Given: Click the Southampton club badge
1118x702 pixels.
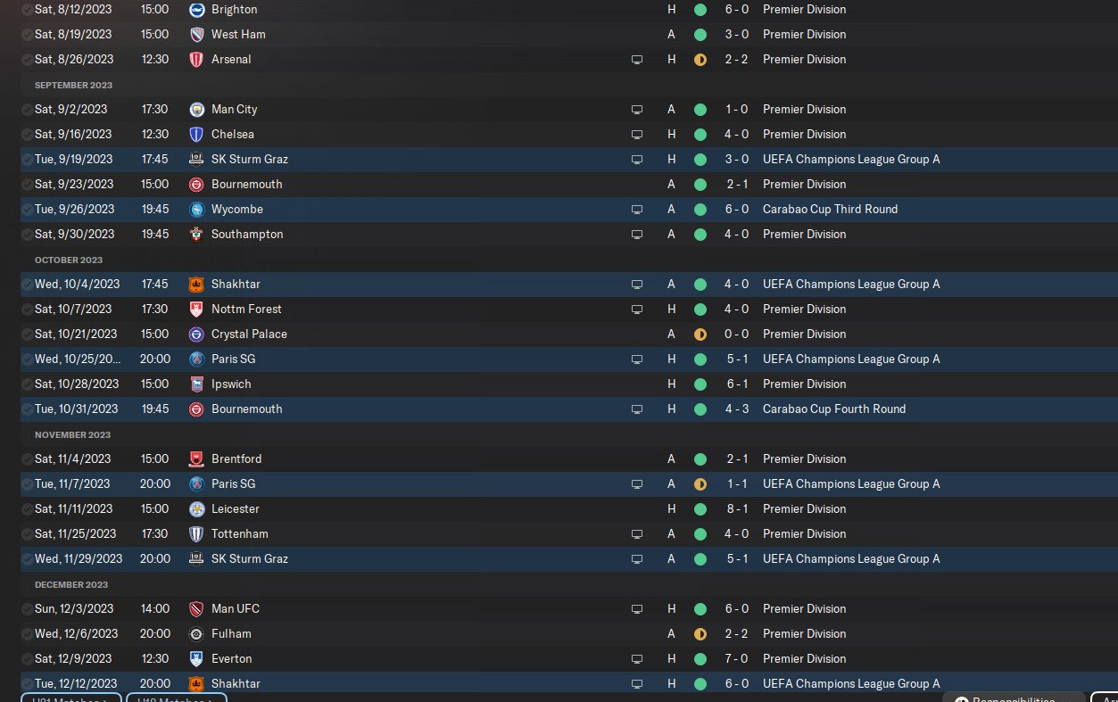Looking at the screenshot, I should click(197, 235).
